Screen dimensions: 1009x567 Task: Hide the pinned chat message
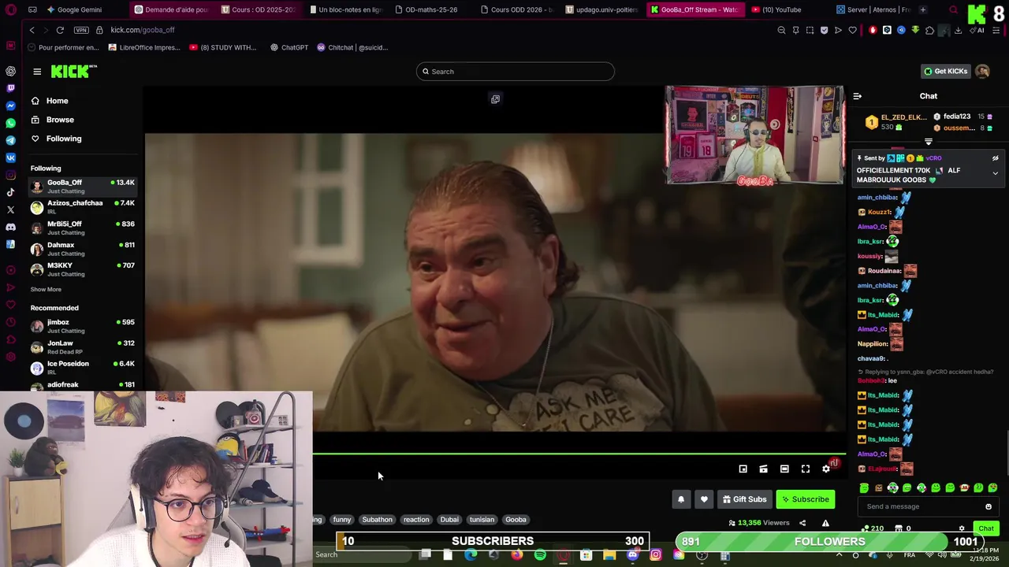click(995, 158)
